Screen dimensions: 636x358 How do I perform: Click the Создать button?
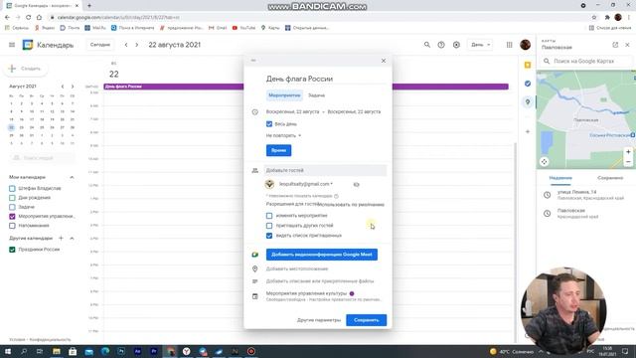26,69
